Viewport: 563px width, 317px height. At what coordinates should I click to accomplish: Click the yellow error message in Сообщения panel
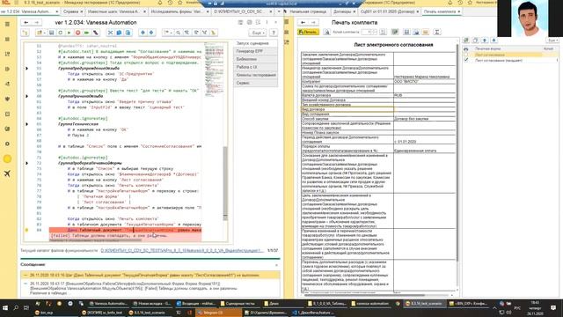click(x=150, y=276)
